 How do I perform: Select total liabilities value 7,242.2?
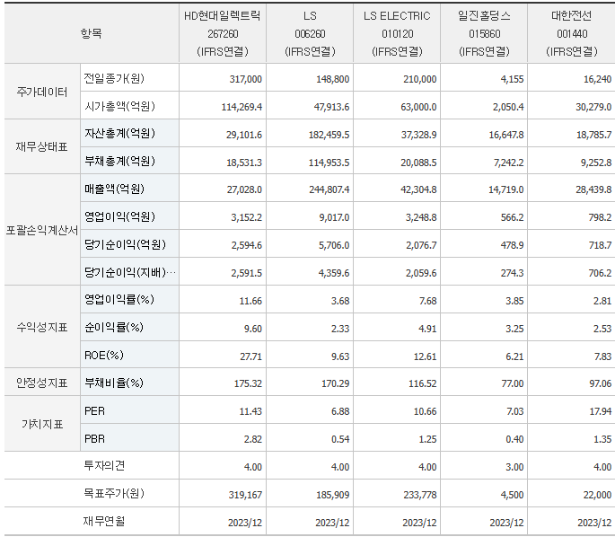coord(508,163)
